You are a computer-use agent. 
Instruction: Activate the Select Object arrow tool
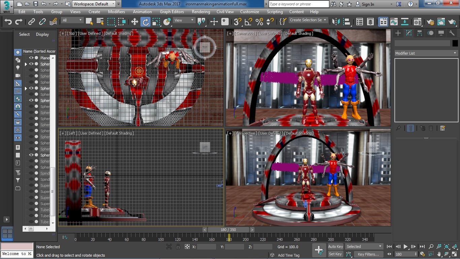(89, 22)
